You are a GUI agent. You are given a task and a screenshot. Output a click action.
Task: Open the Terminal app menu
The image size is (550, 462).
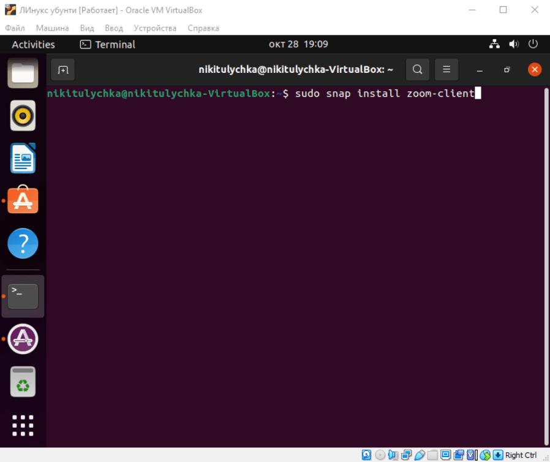coord(108,44)
